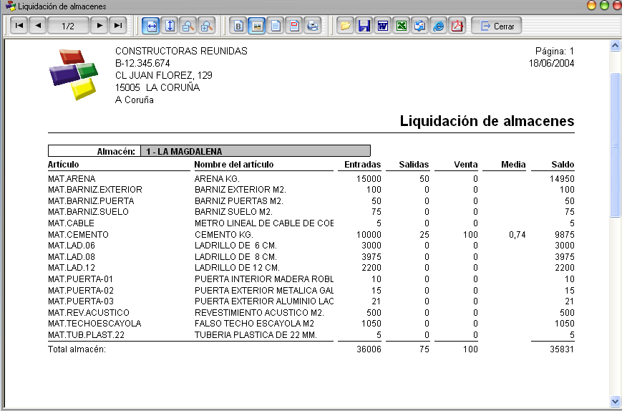The image size is (622, 411).
Task: Toggle fit-to-height view
Action: point(170,26)
